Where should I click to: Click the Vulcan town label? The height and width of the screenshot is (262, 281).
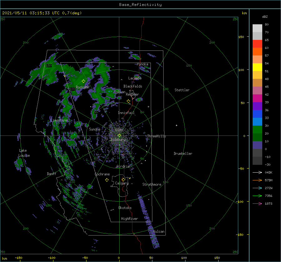coord(159,231)
